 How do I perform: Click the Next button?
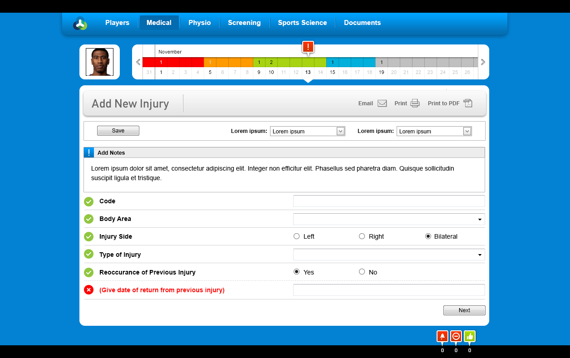pyautogui.click(x=464, y=310)
